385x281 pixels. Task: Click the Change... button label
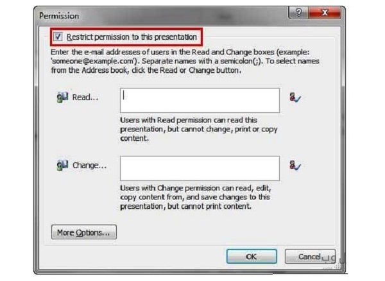coord(89,166)
